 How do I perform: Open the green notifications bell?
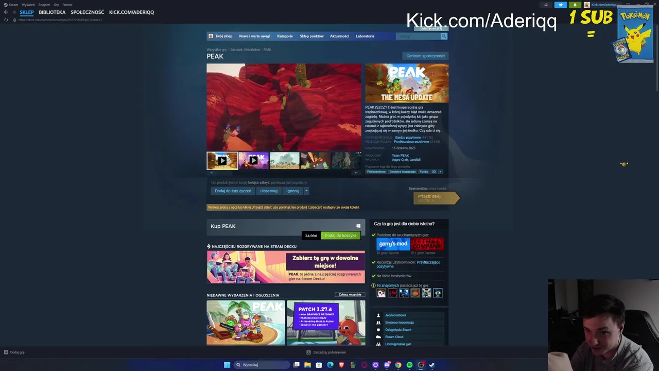(575, 5)
